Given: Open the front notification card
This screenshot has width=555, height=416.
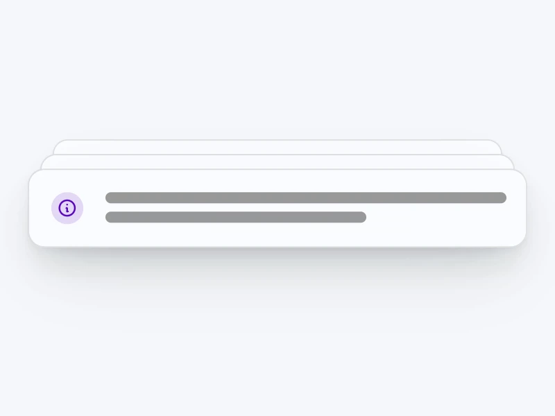Looking at the screenshot, I should click(277, 208).
